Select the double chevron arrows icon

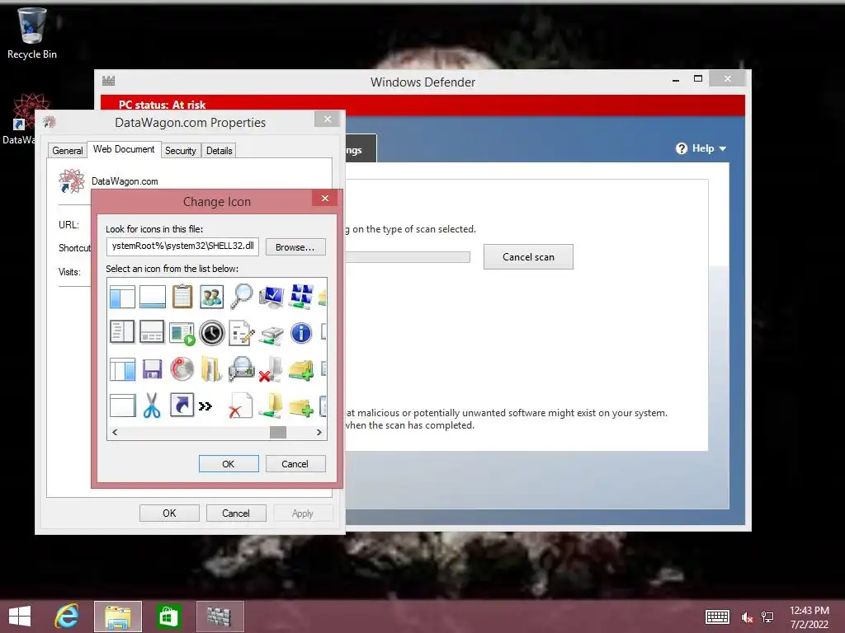[x=205, y=406]
